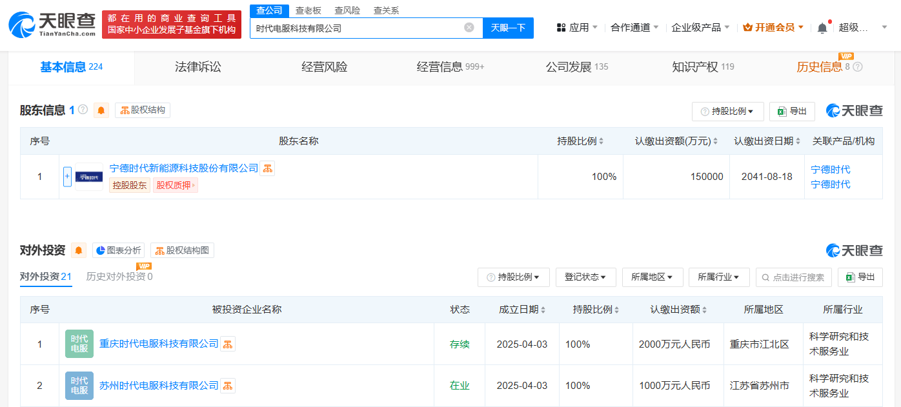901x407 pixels.
Task: Clear the search box with X icon
Action: tap(469, 28)
